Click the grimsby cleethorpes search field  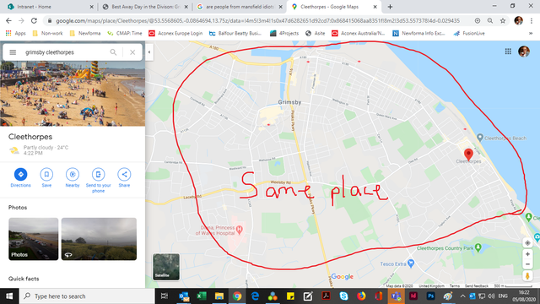point(65,52)
